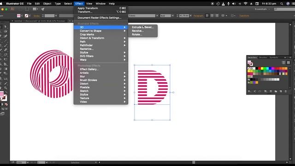This screenshot has width=295, height=166.
Task: Click the horizontal scrollbar at the window bottom
Action: point(193,162)
